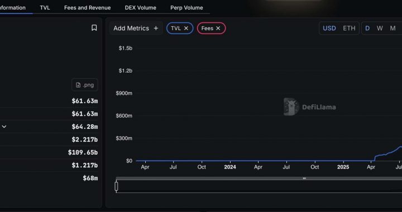Click the $600m y-axis label
The width and height of the screenshot is (402, 212).
point(124,115)
